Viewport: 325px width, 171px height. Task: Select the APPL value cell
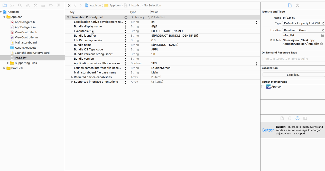point(155,49)
